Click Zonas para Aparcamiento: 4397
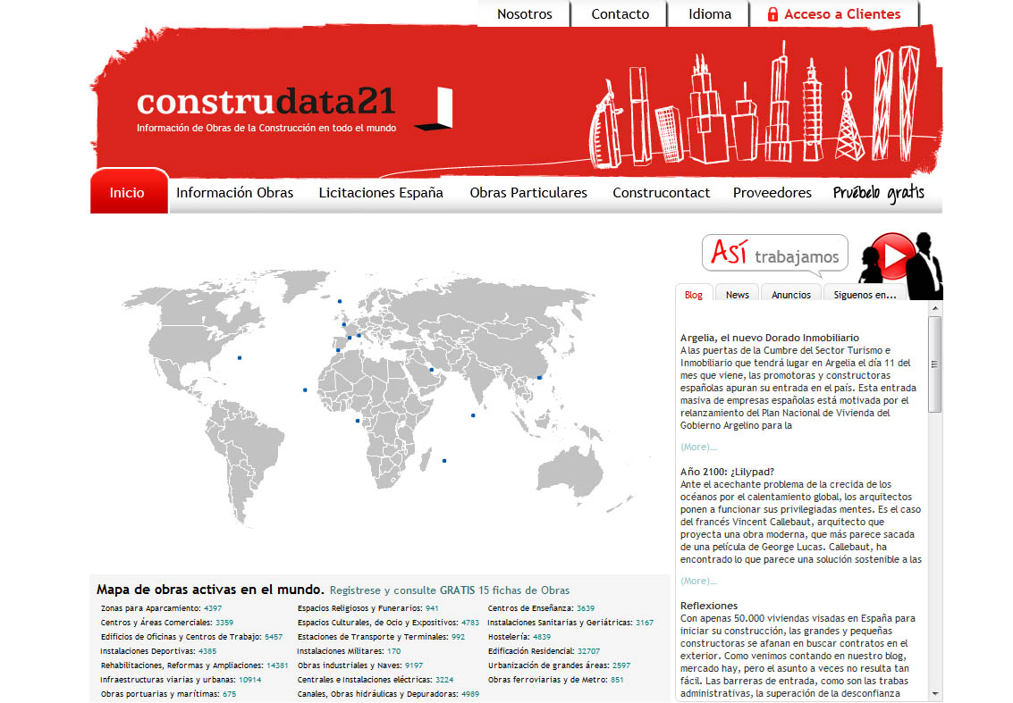Image resolution: width=1013 pixels, height=703 pixels. coord(162,608)
